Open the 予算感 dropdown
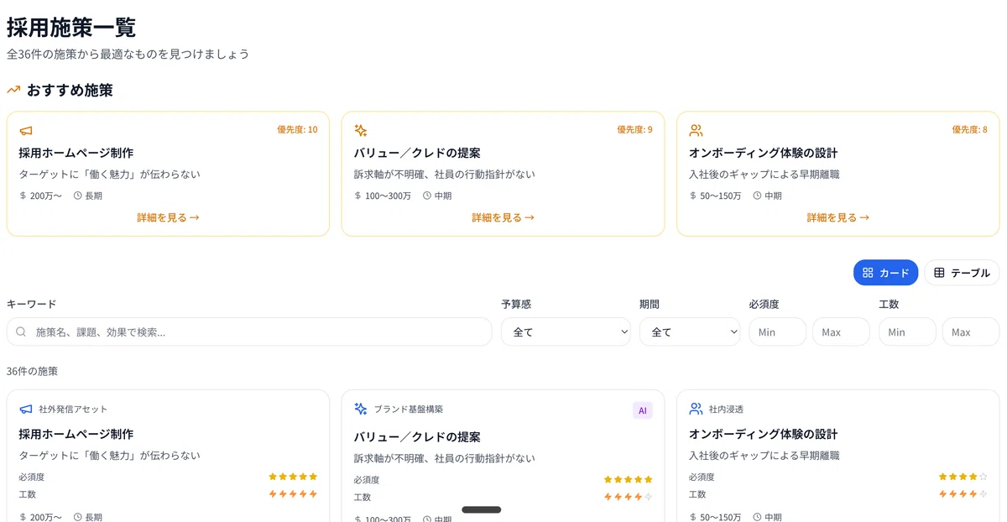Screen dimensions: 1007x522 coord(566,332)
